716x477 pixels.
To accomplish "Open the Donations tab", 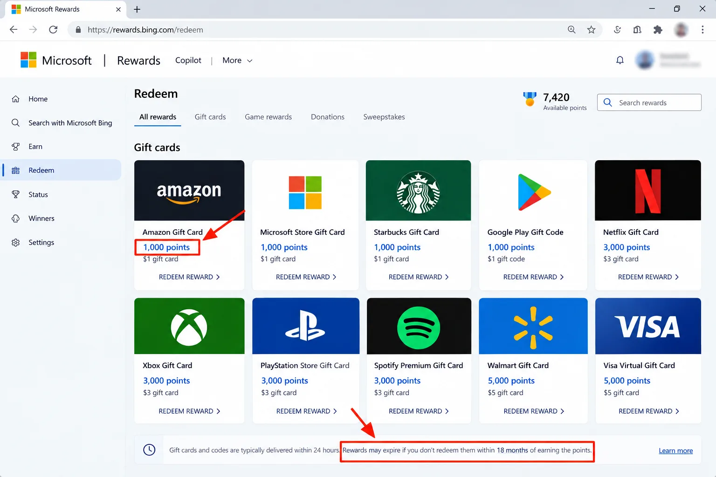I will pyautogui.click(x=328, y=117).
